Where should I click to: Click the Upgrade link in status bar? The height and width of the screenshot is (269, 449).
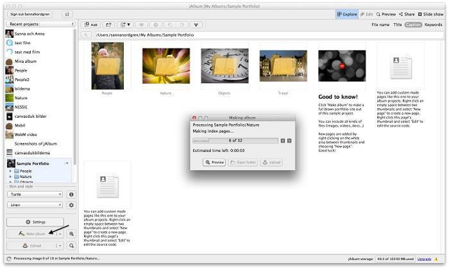coord(424,259)
